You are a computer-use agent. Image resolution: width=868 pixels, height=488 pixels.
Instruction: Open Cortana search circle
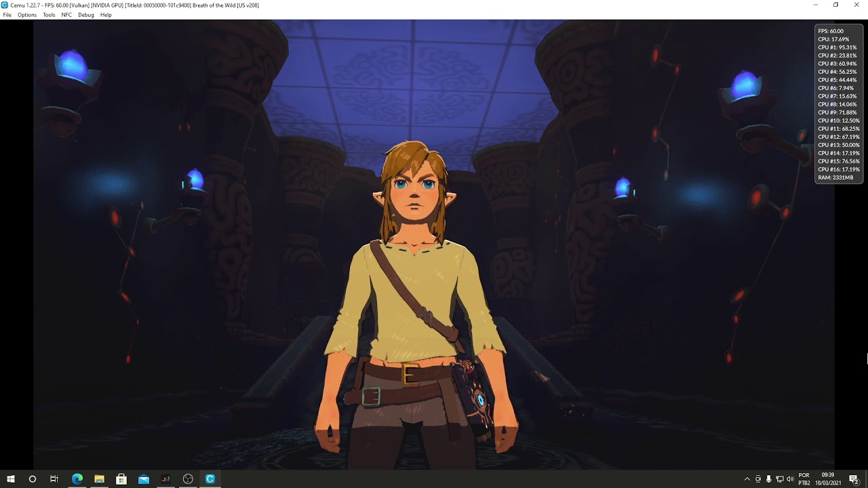33,479
